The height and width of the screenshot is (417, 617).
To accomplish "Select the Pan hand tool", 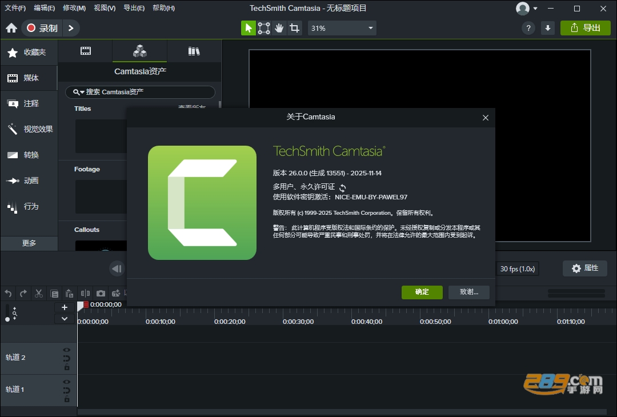I will click(279, 28).
